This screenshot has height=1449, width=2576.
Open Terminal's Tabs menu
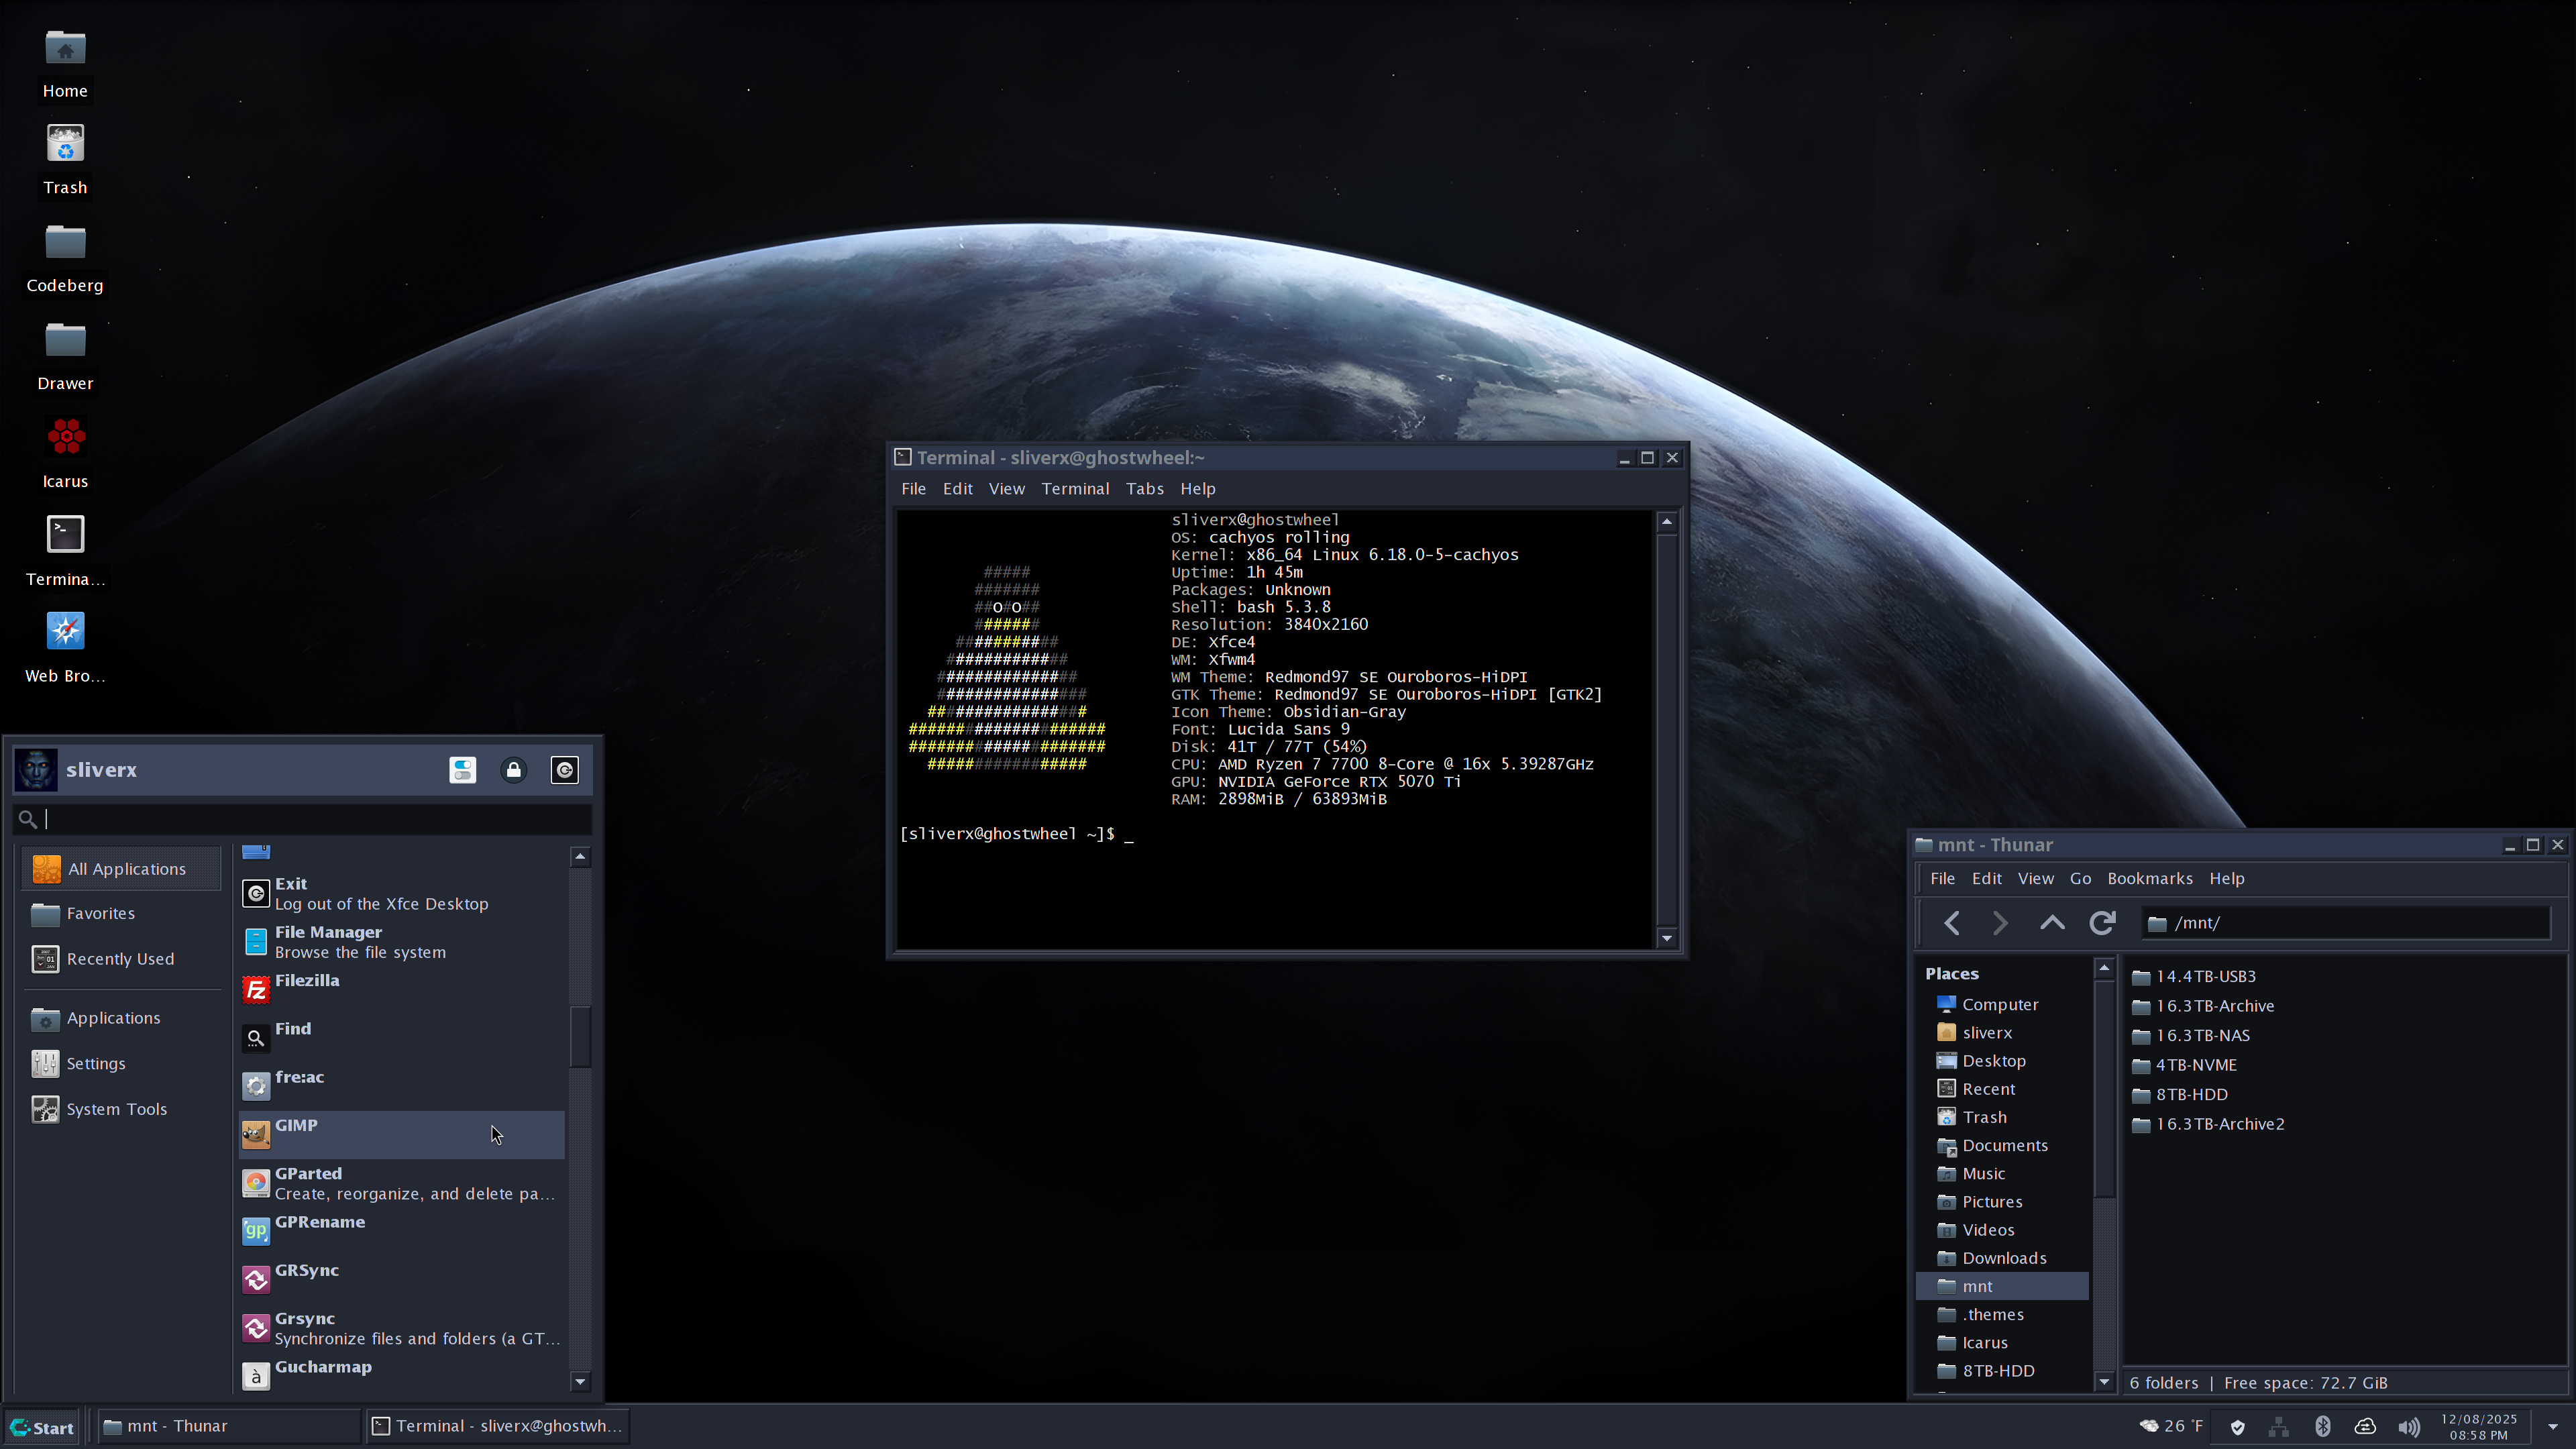point(1144,489)
